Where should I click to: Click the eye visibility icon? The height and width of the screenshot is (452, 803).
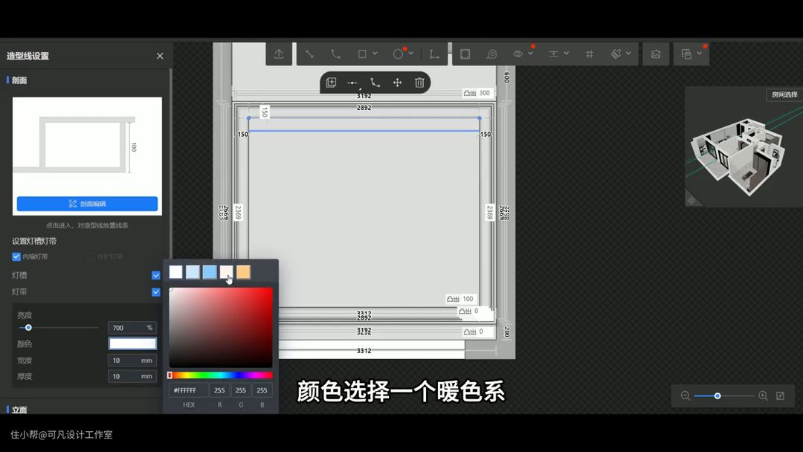[x=518, y=54]
